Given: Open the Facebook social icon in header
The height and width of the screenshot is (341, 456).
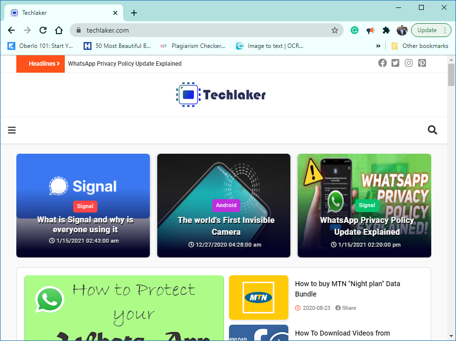Looking at the screenshot, I should tap(382, 63).
